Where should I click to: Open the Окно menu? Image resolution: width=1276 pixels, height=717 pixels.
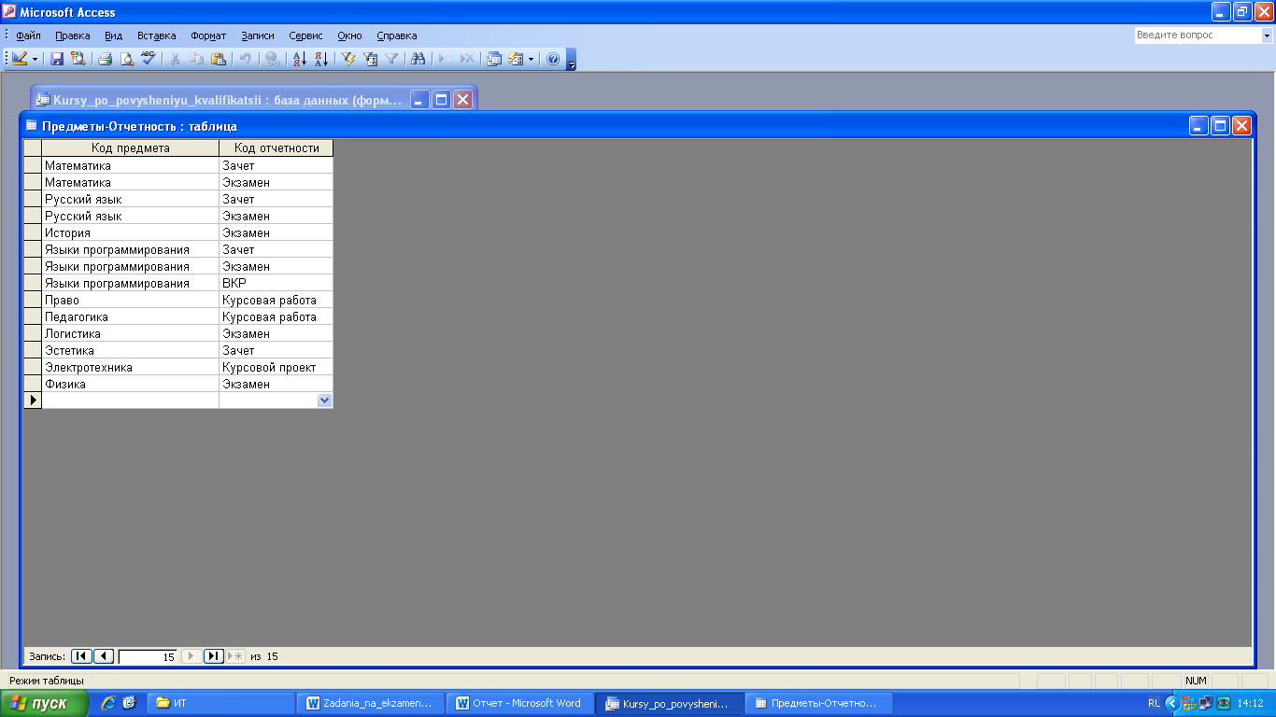(x=349, y=35)
